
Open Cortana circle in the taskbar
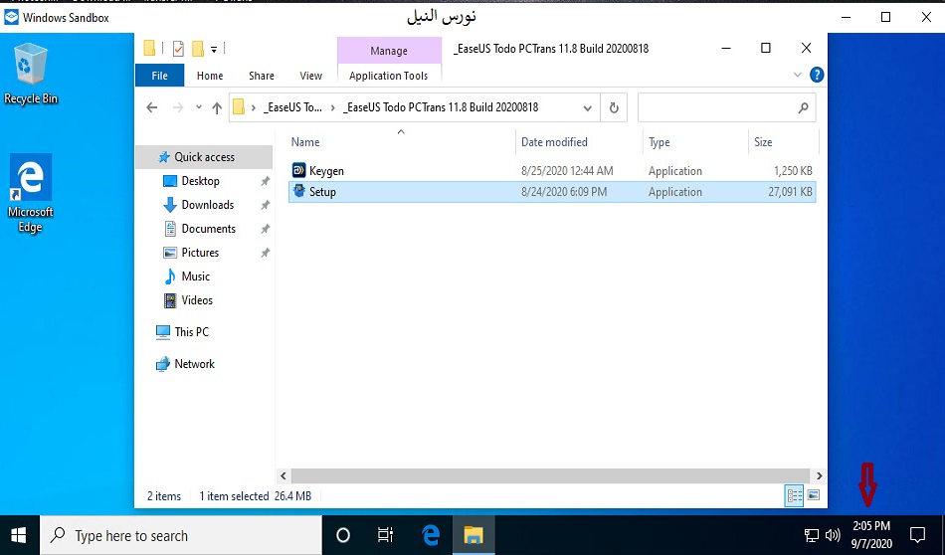point(343,535)
